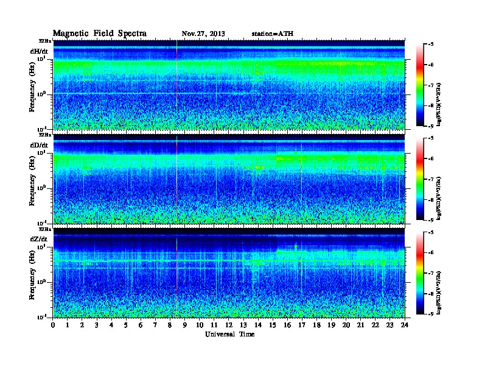This screenshot has height=373, width=482.
Task: Click hour tick label 18 on time axis
Action: pyautogui.click(x=316, y=325)
